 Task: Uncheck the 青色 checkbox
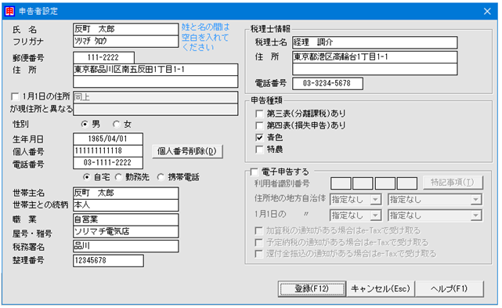259,137
